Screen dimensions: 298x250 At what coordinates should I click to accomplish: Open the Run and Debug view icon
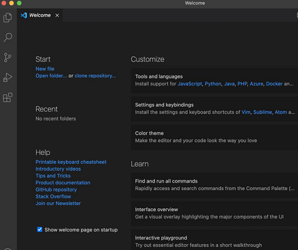click(7, 77)
